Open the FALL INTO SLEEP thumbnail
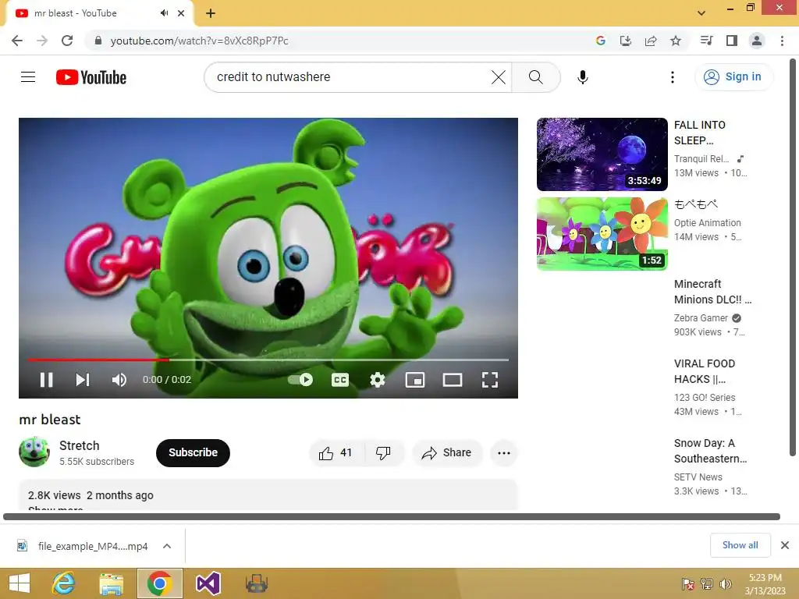 click(602, 154)
